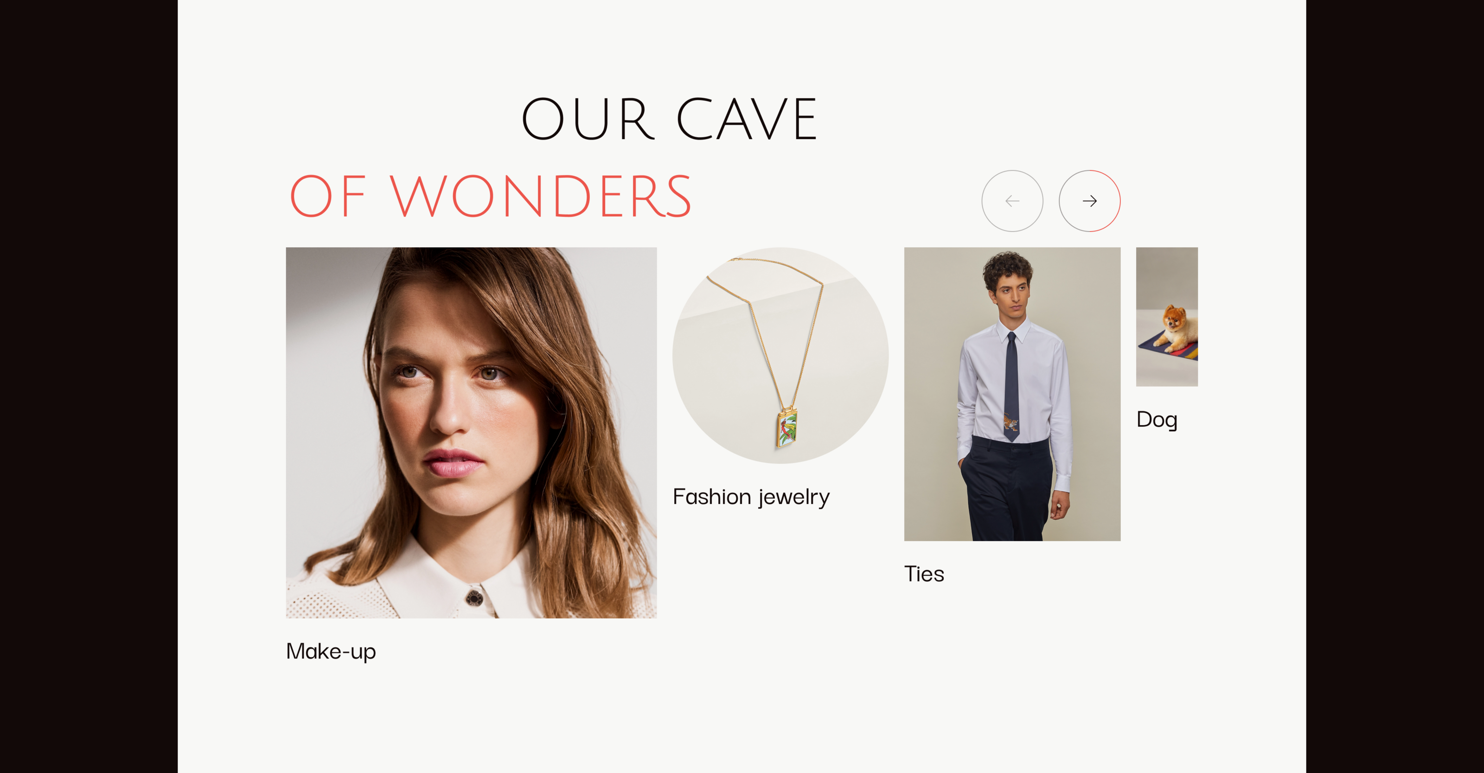Click the model's pink lips
The image size is (1484, 773).
pos(453,463)
